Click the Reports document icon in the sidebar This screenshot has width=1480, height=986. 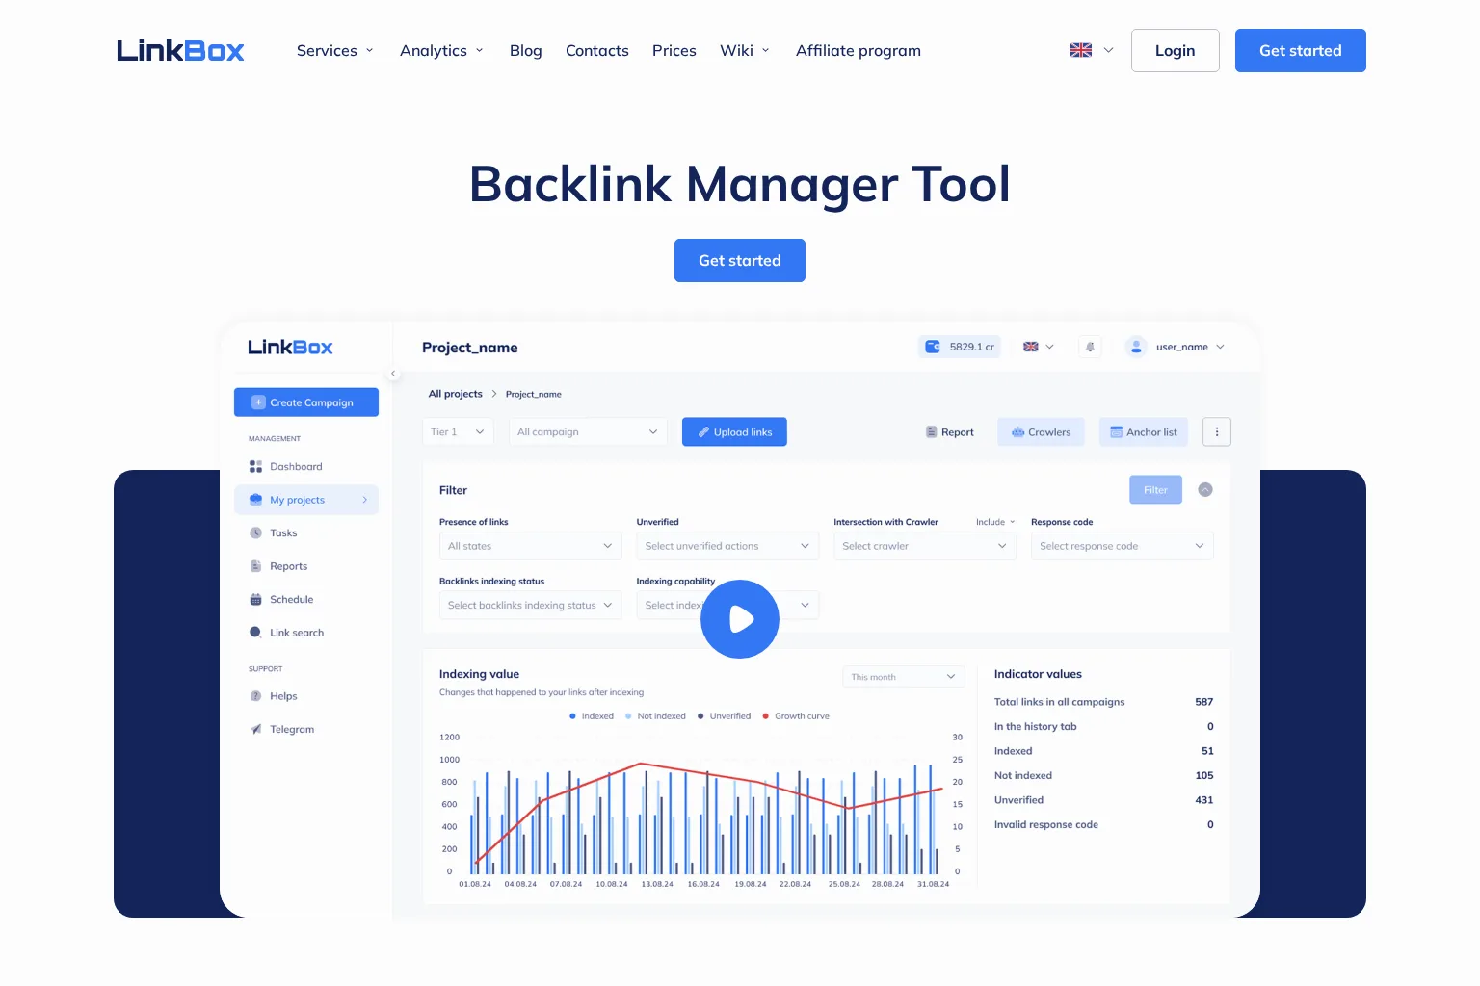pyautogui.click(x=255, y=566)
